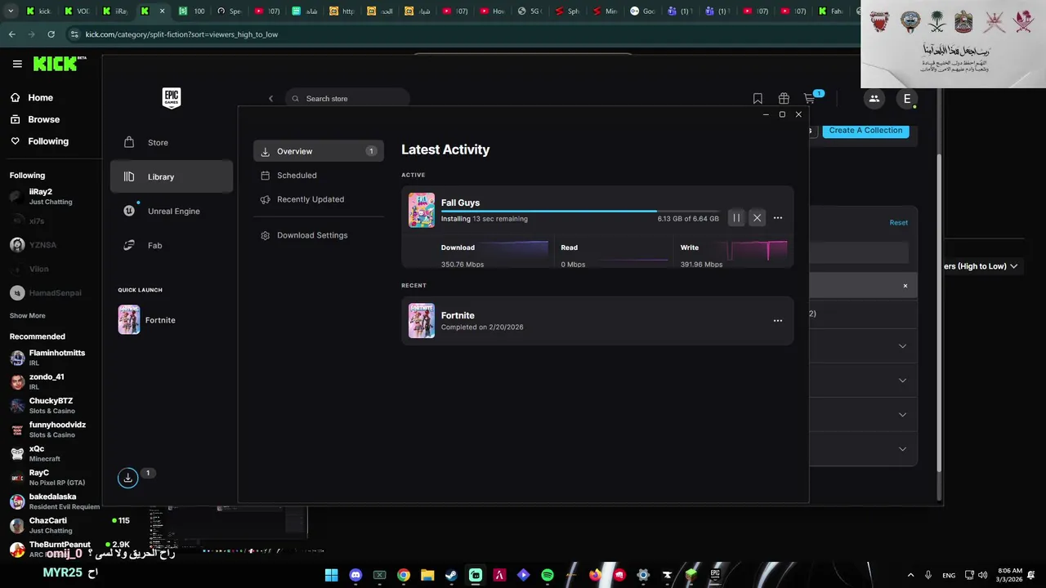The height and width of the screenshot is (588, 1046).
Task: Pause the Fall Guys installation
Action: [736, 218]
